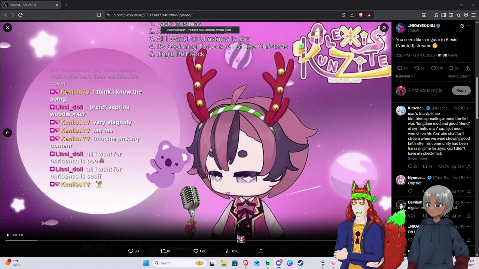The width and height of the screenshot is (479, 269).
Task: Toggle the browser sidebar panel
Action: coord(443,15)
